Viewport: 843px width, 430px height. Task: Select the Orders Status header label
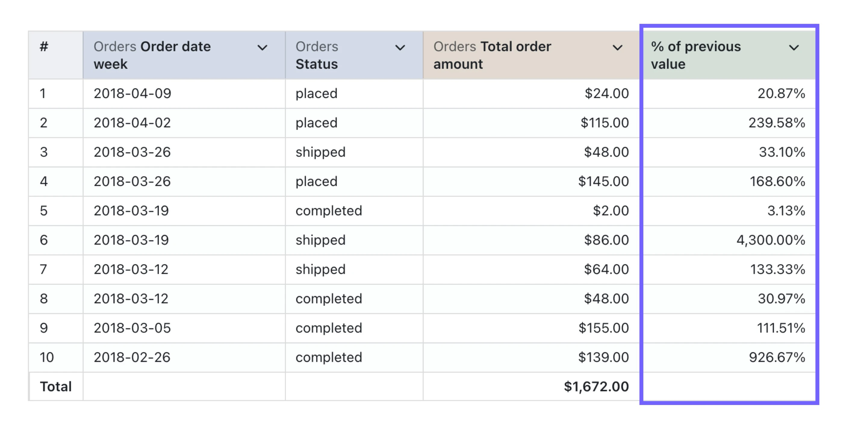click(x=317, y=55)
